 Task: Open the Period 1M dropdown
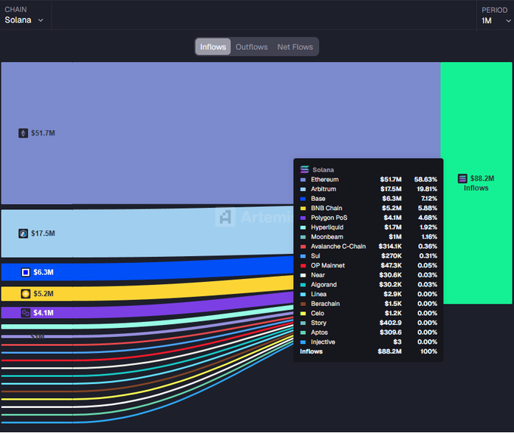click(496, 16)
